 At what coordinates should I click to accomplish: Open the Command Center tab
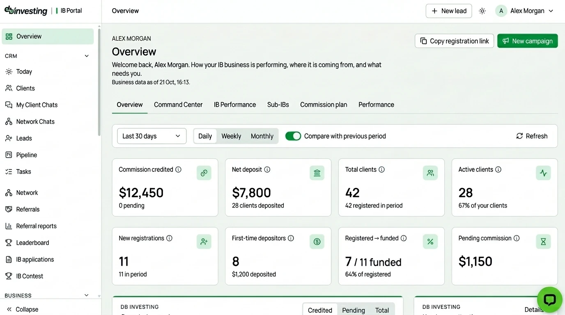178,105
